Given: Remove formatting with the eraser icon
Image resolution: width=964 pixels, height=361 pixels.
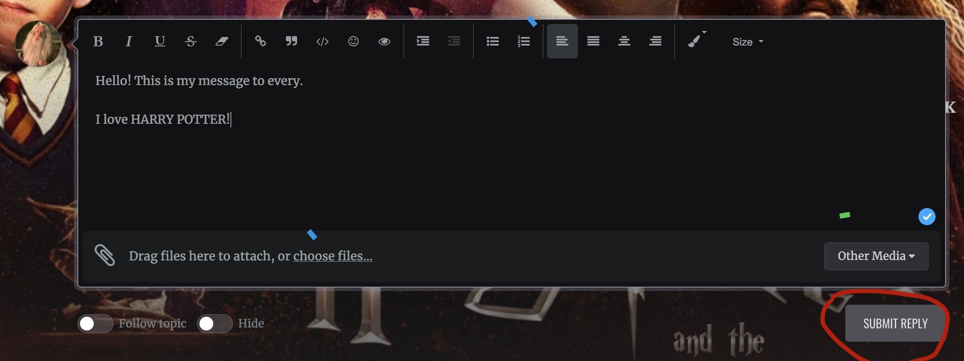Looking at the screenshot, I should pyautogui.click(x=222, y=41).
